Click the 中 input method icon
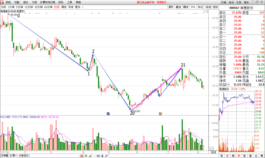Screen dimensions: 265x158 pyautogui.click(x=82, y=156)
